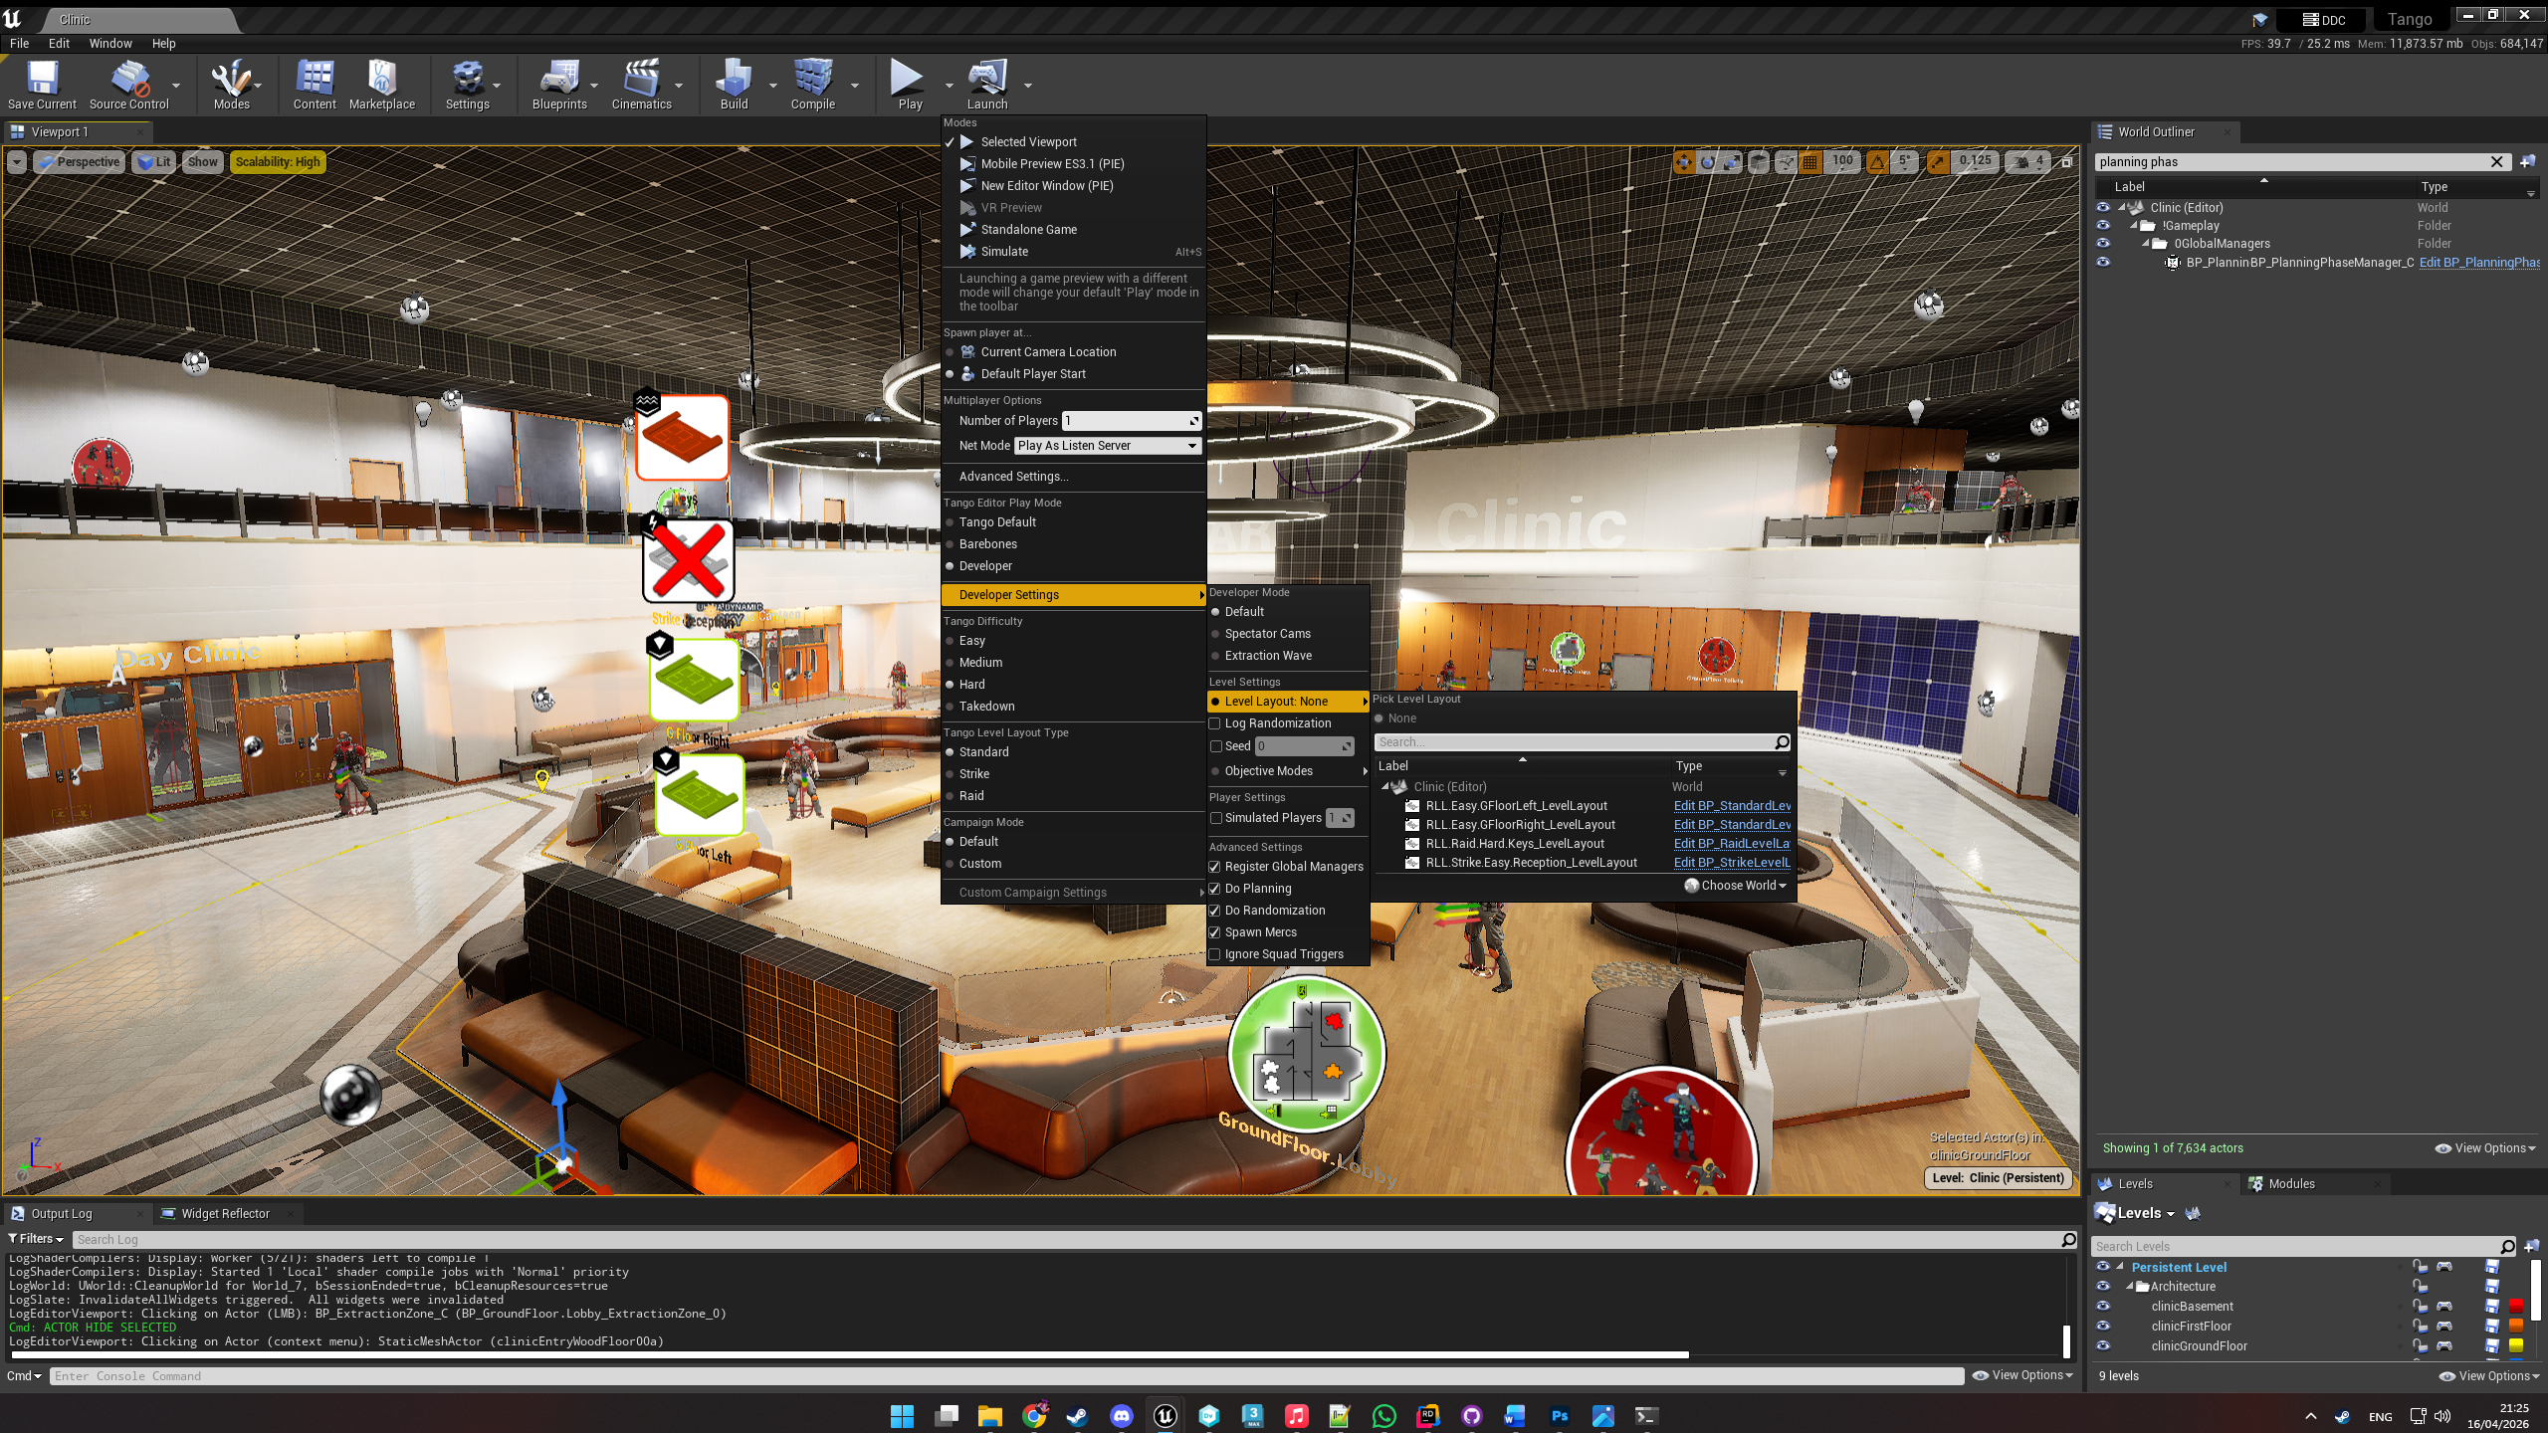Open World Outliner View Options dropdown
This screenshot has width=2548, height=1433.
coord(2485,1148)
